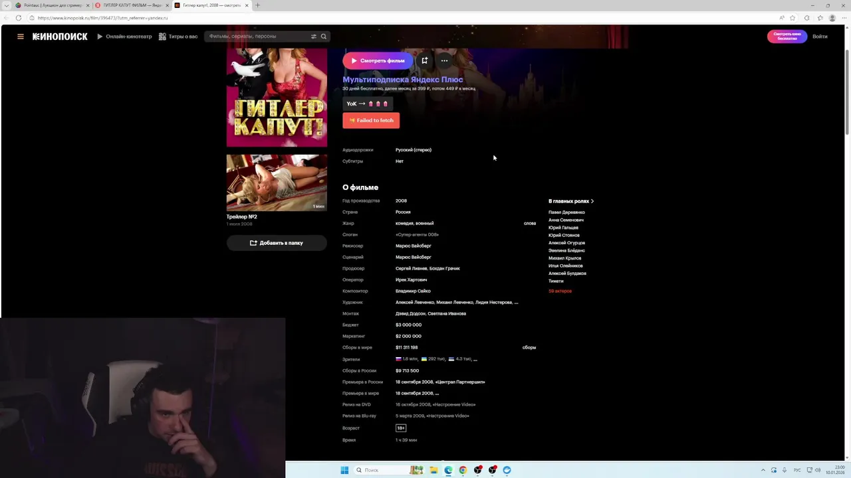Open actress Анна Семенович
Viewport: 851px width, 478px height.
point(566,220)
